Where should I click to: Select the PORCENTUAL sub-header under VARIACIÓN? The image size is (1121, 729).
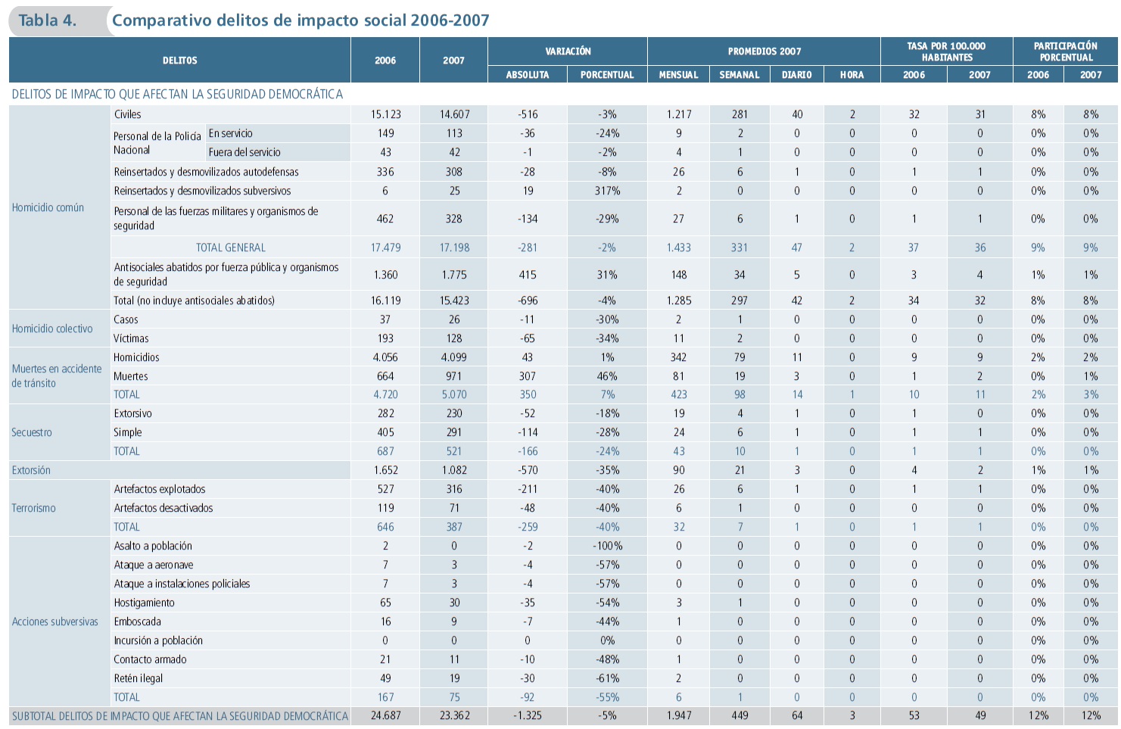[x=607, y=75]
